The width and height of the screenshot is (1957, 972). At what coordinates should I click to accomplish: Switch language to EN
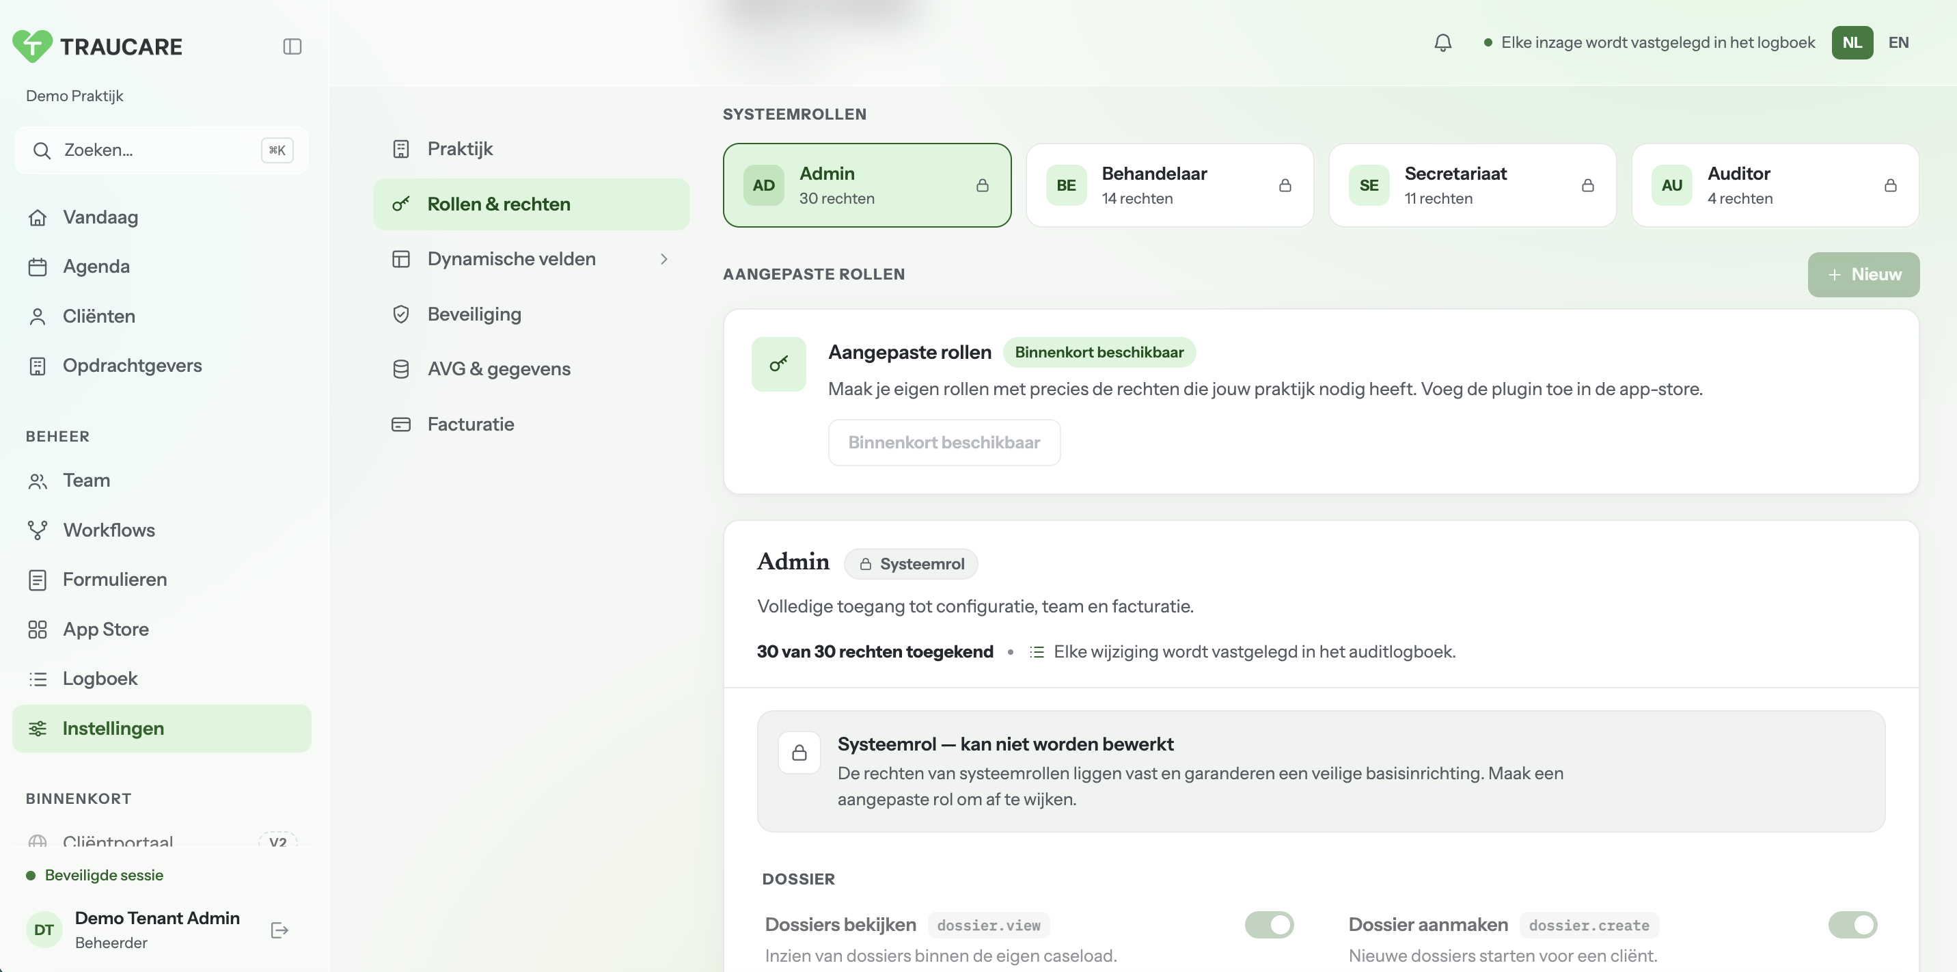pyautogui.click(x=1898, y=42)
